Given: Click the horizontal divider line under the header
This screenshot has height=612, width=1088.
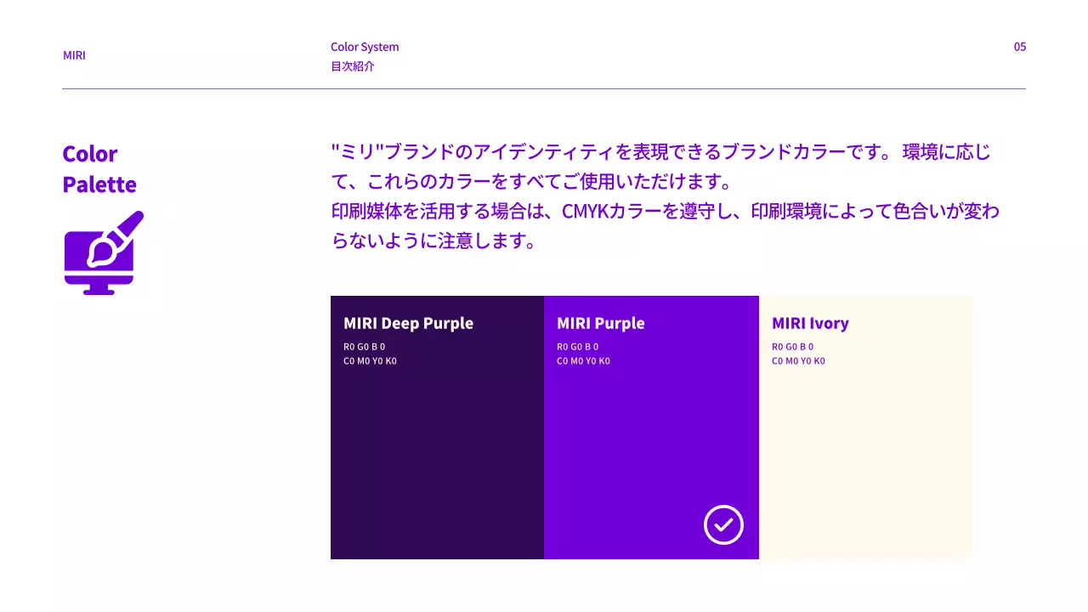Looking at the screenshot, I should coord(544,88).
